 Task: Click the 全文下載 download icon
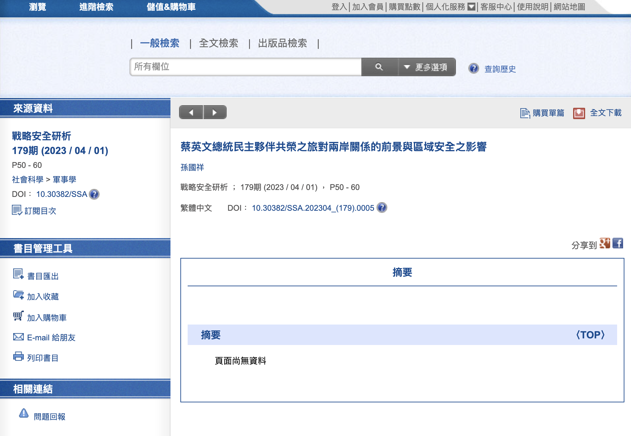tap(579, 113)
